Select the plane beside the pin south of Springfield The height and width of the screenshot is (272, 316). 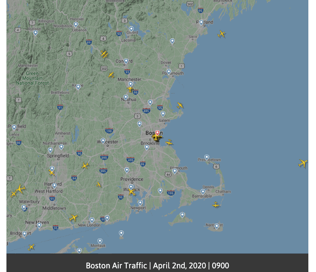pyautogui.click(x=52, y=172)
